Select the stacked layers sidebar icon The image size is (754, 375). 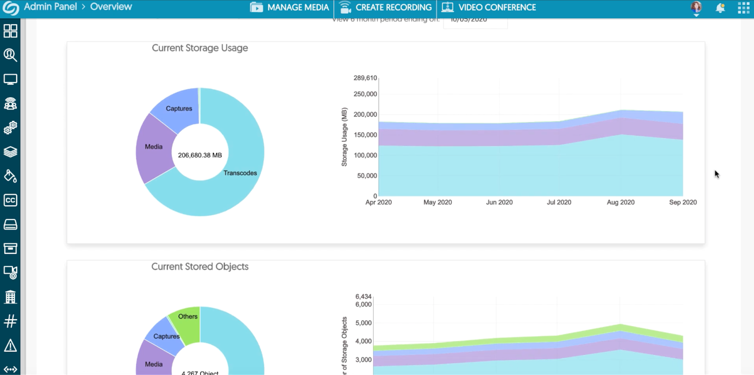tap(10, 152)
